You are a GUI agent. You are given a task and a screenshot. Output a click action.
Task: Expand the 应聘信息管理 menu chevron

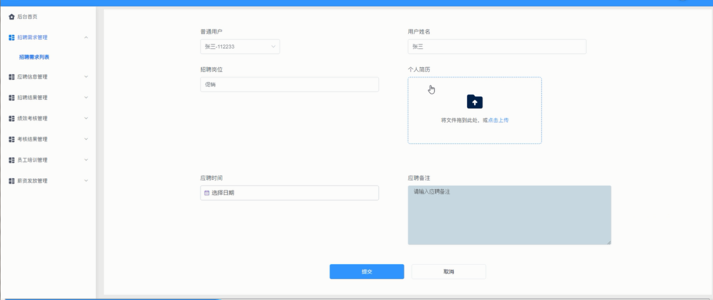click(86, 77)
